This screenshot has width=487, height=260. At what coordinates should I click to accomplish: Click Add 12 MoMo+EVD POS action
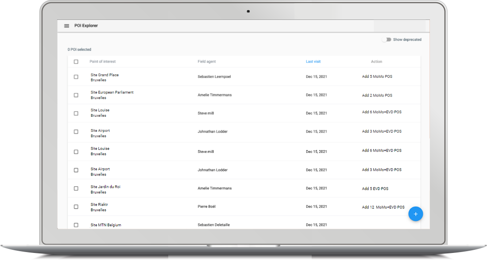click(x=383, y=207)
